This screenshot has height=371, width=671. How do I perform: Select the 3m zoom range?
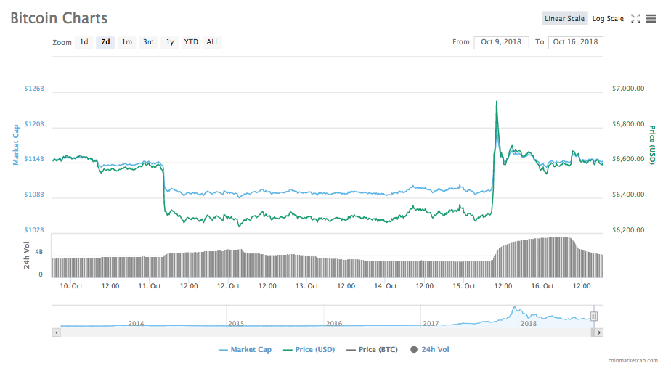(148, 42)
